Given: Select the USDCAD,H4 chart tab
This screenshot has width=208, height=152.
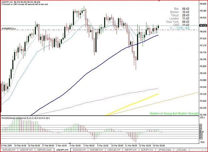Looking at the screenshot, I should 113,150.
